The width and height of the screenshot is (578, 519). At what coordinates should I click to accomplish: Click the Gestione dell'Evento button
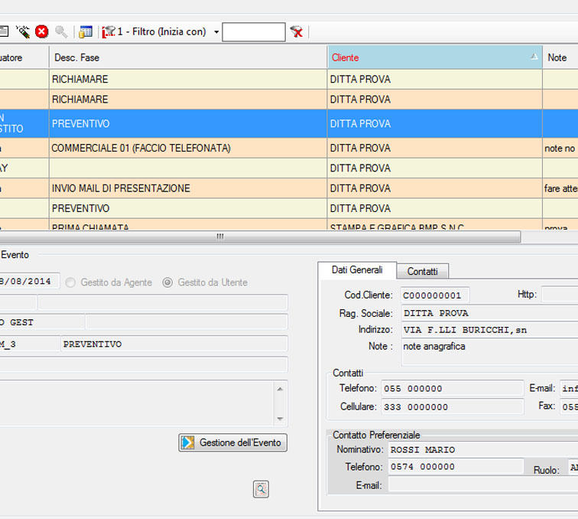[233, 442]
